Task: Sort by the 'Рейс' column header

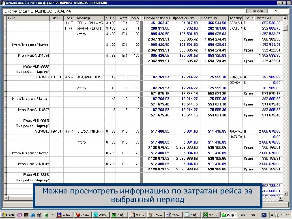Action: pyautogui.click(x=28, y=18)
